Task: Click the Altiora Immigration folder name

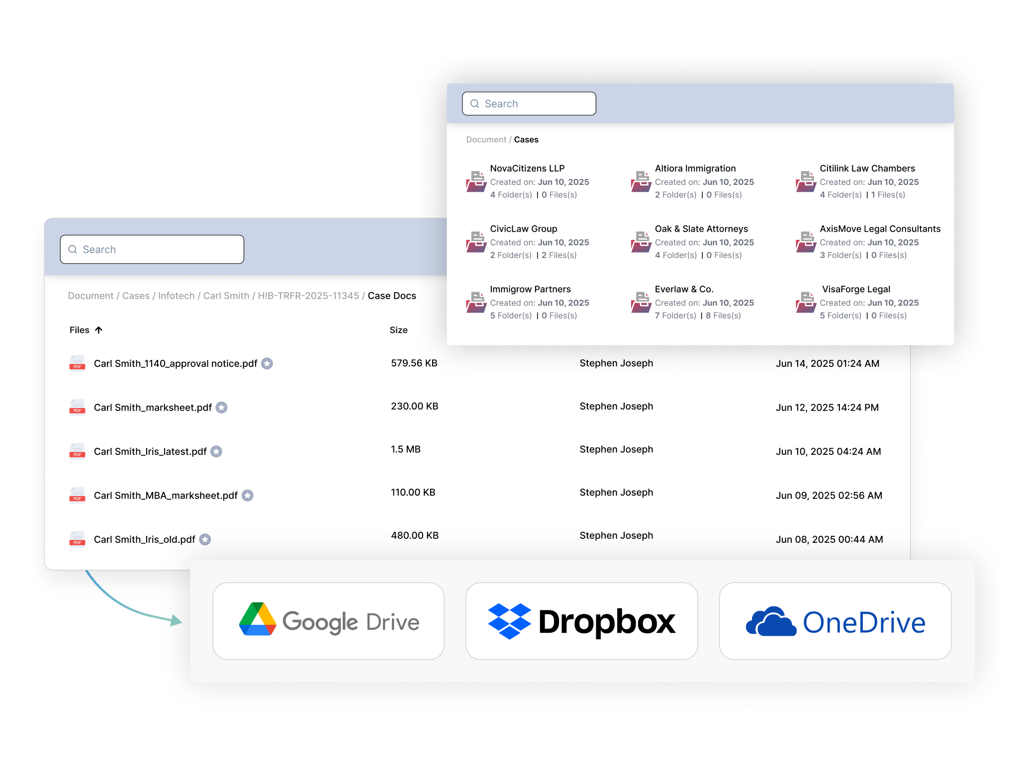Action: [695, 169]
